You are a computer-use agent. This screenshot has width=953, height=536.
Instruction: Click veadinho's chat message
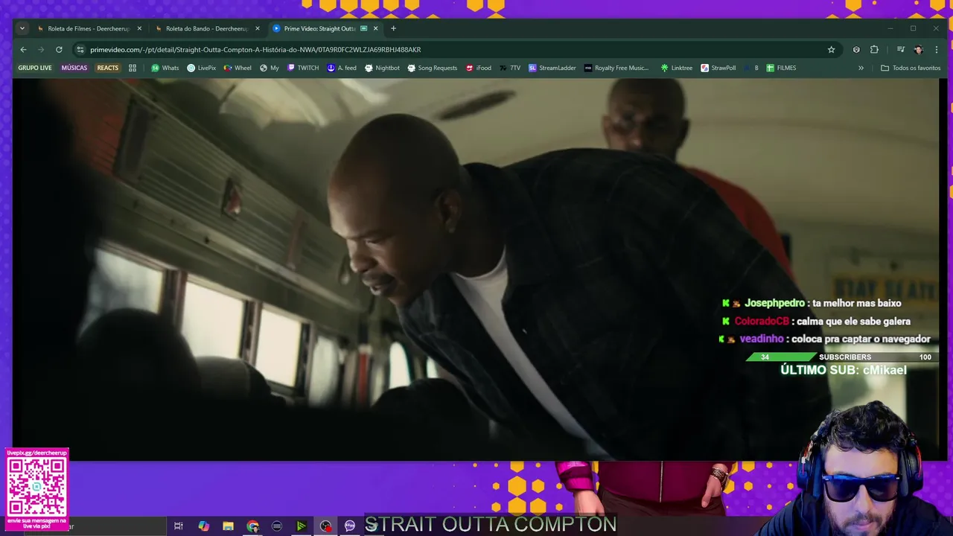[x=825, y=339]
